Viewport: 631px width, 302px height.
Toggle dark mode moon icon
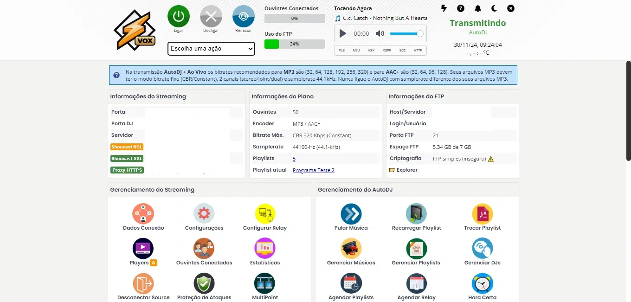point(494,8)
